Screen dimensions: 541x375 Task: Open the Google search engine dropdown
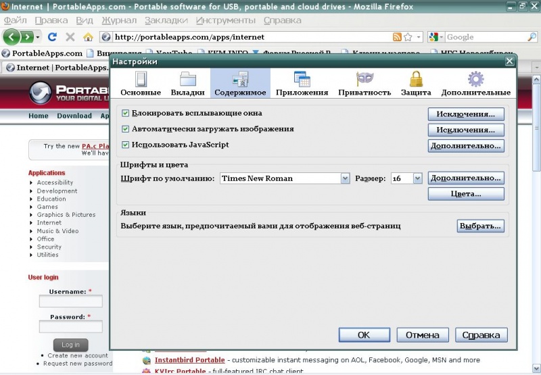pos(436,37)
